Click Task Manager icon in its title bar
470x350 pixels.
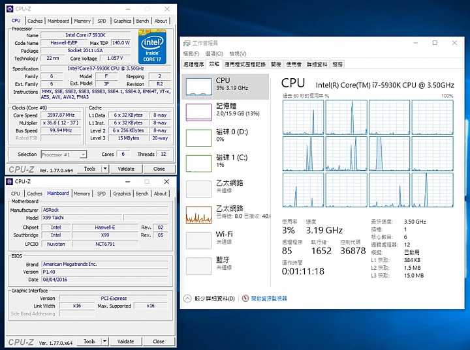(187, 43)
